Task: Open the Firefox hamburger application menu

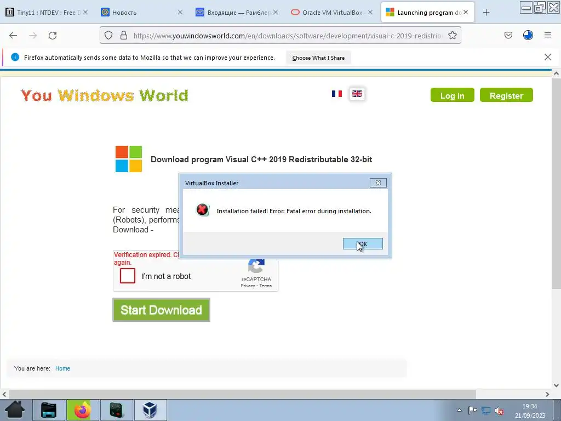Action: pos(548,35)
